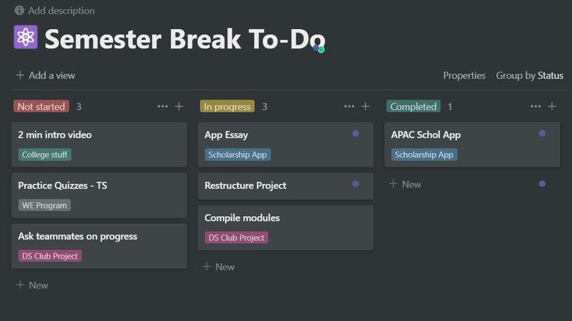This screenshot has height=321, width=572.
Task: Open the In progress column options ellipsis
Action: [x=349, y=106]
